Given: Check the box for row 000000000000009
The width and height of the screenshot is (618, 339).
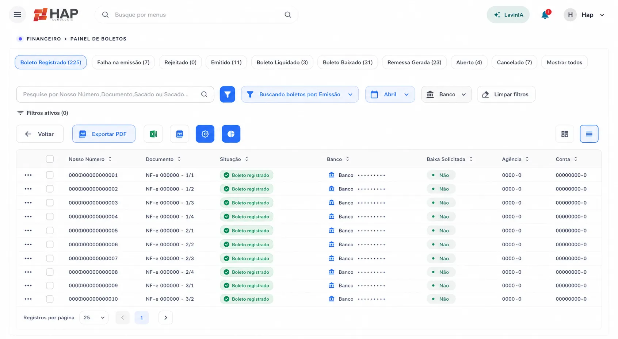Looking at the screenshot, I should [x=50, y=286].
